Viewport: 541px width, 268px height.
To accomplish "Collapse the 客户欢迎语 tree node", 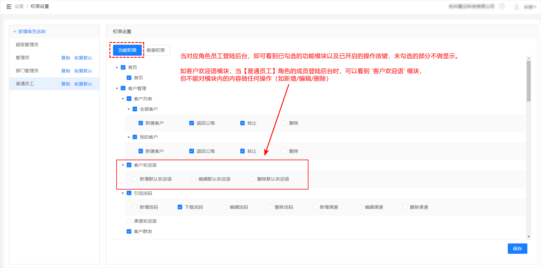I will tap(123, 165).
